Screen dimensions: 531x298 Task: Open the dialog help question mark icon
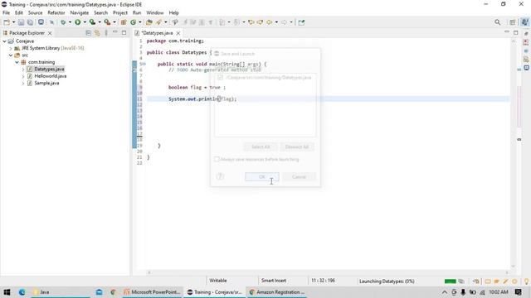point(220,176)
